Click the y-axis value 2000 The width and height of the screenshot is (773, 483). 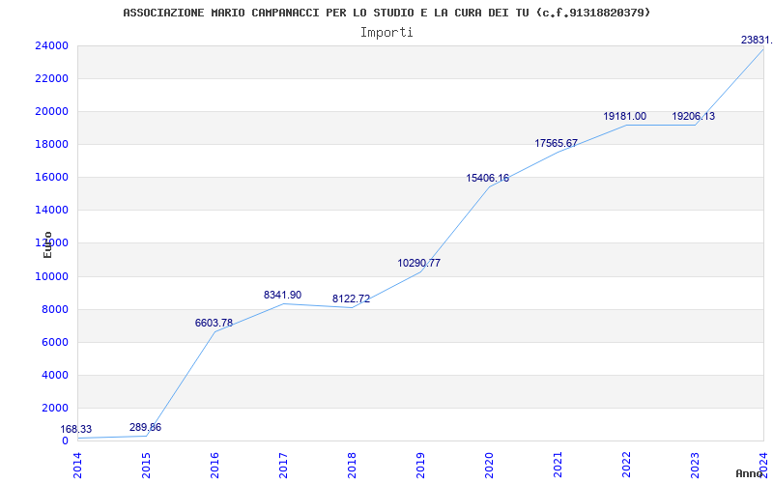click(x=55, y=408)
